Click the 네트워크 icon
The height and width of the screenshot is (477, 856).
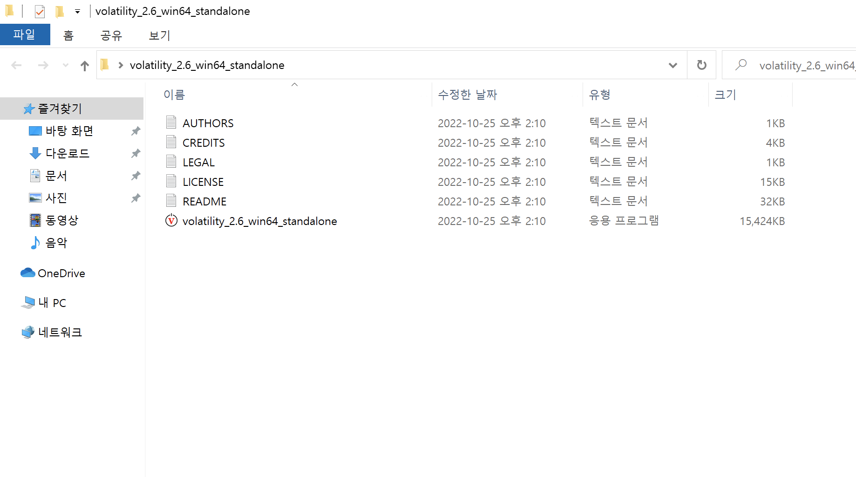tap(28, 332)
